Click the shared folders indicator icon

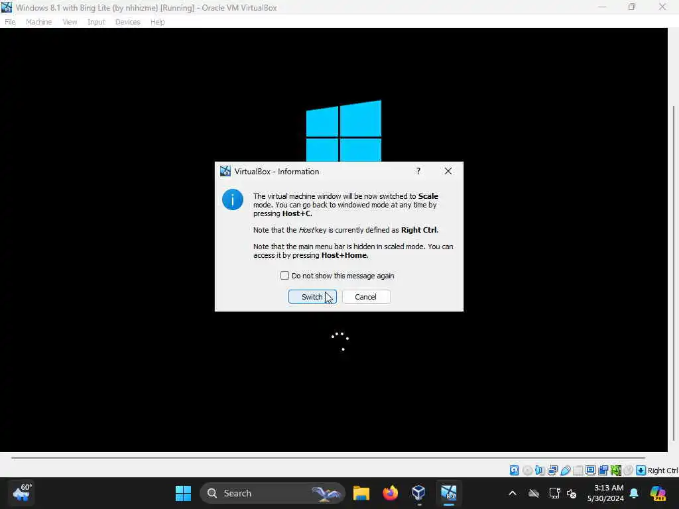pos(578,470)
